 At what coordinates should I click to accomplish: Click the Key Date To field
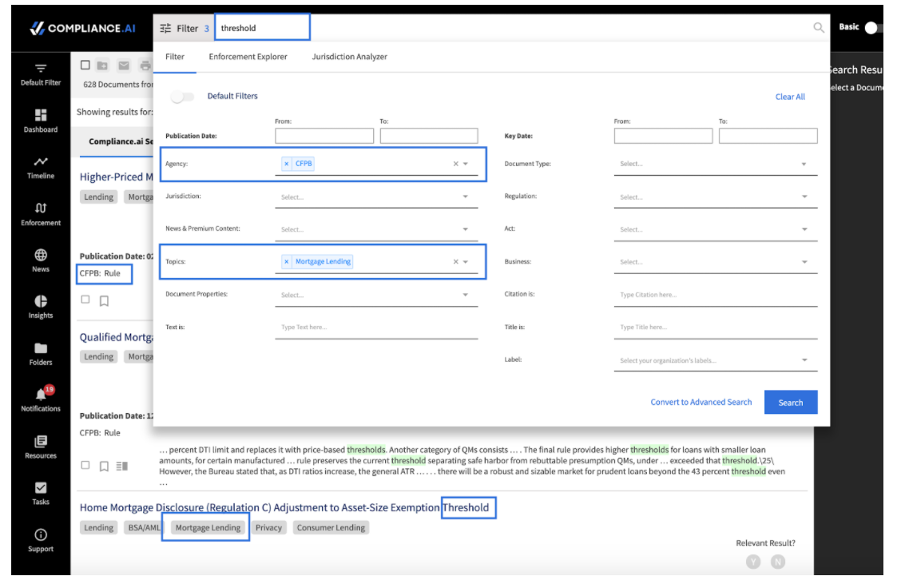(x=768, y=136)
